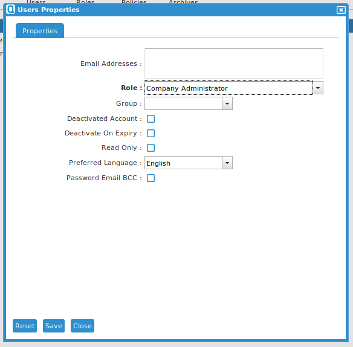The height and width of the screenshot is (347, 353).
Task: Close the Users Properties dialog with X
Action: 341,10
